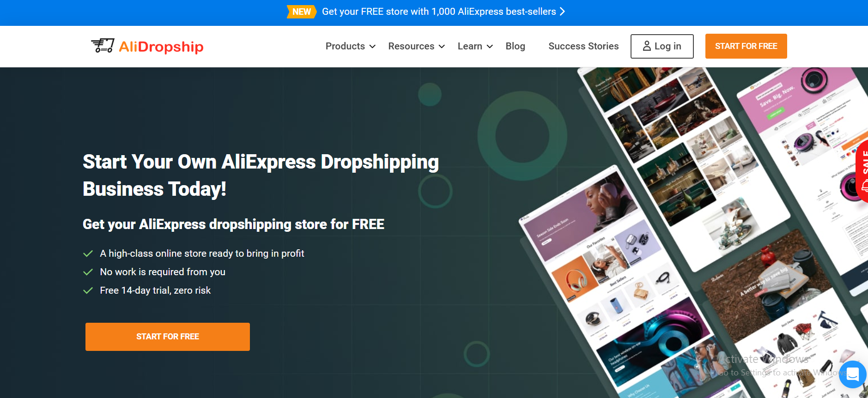Click the arrow at end of banner text
Viewport: 868px width, 398px height.
pyautogui.click(x=562, y=12)
